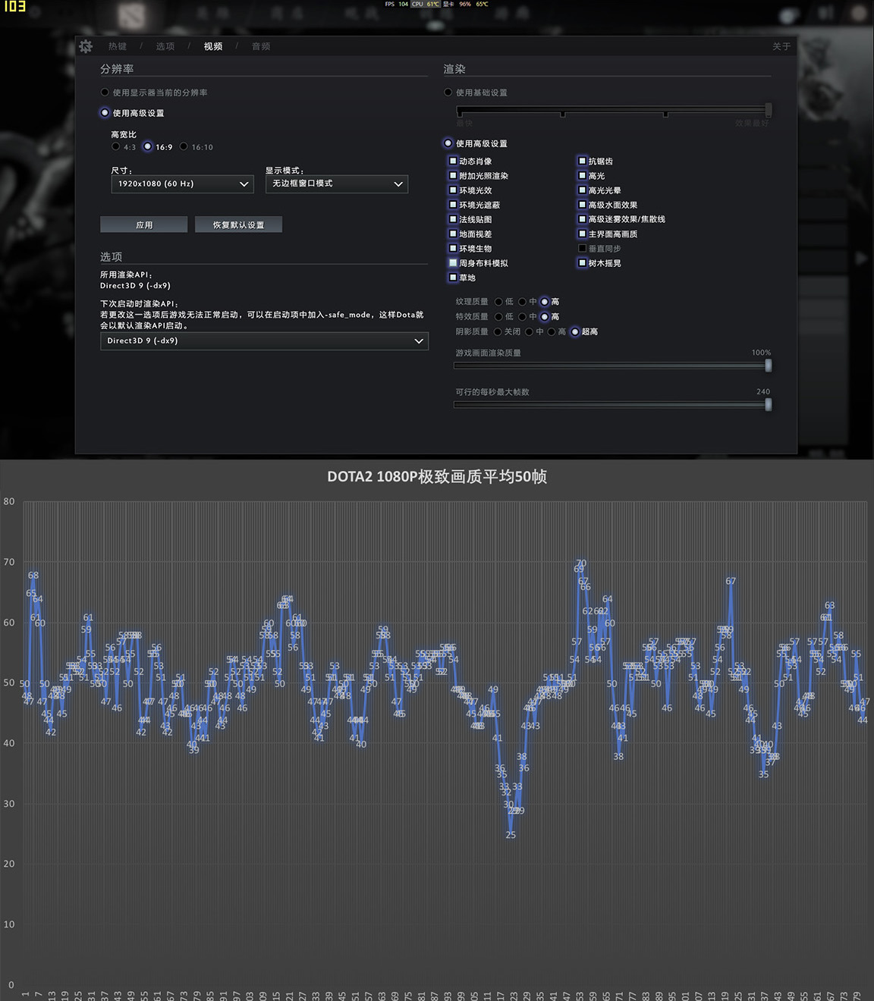
Task: Set 阴影质量 shadow quality to 关闭
Action: point(498,331)
